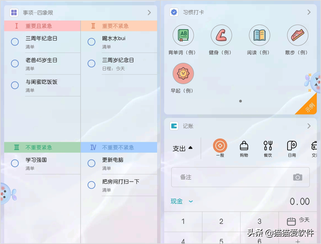
Task: Select the 不重要不紧急 quadrant header
Action: pos(119,147)
